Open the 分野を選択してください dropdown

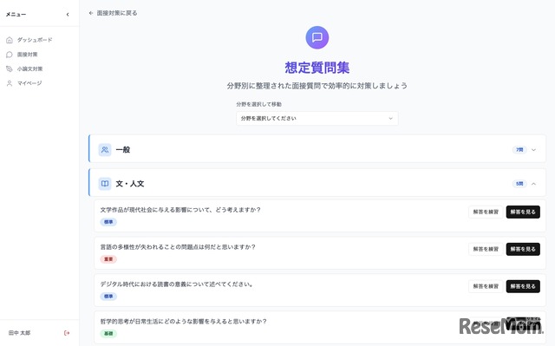coord(317,119)
